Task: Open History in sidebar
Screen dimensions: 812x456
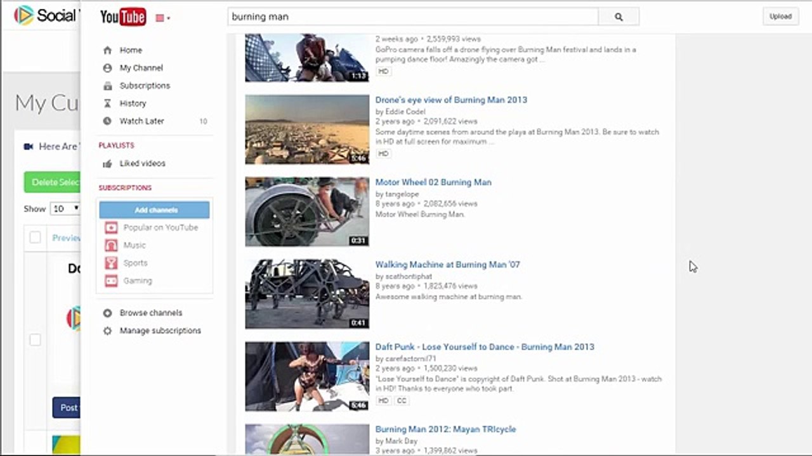Action: click(133, 103)
